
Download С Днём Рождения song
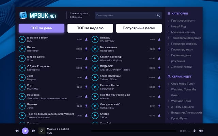(x=86, y=68)
